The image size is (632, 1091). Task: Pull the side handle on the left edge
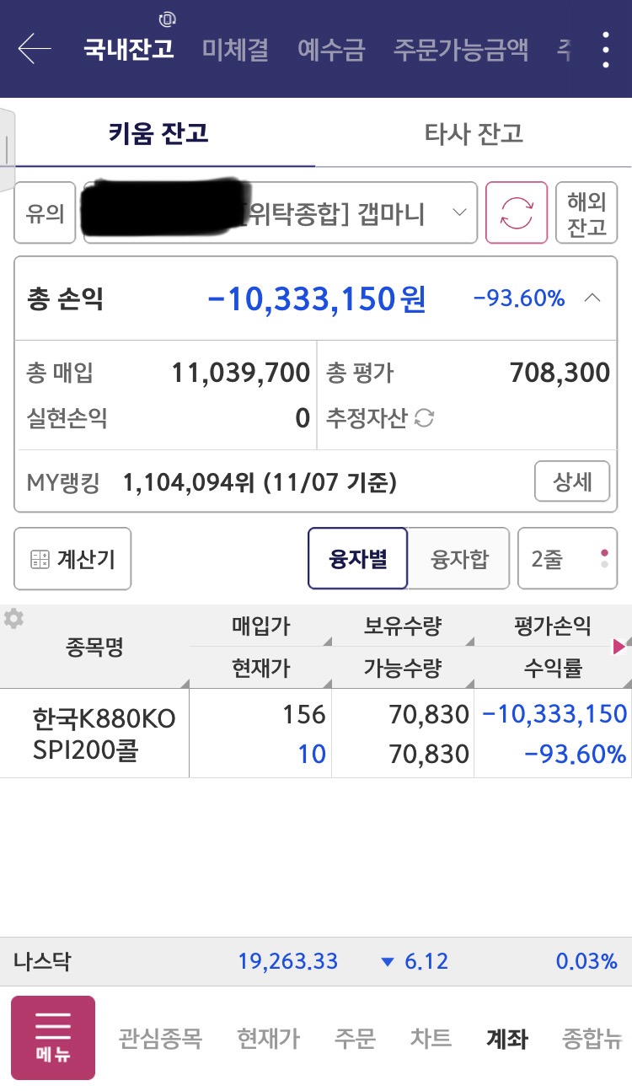pyautogui.click(x=7, y=150)
